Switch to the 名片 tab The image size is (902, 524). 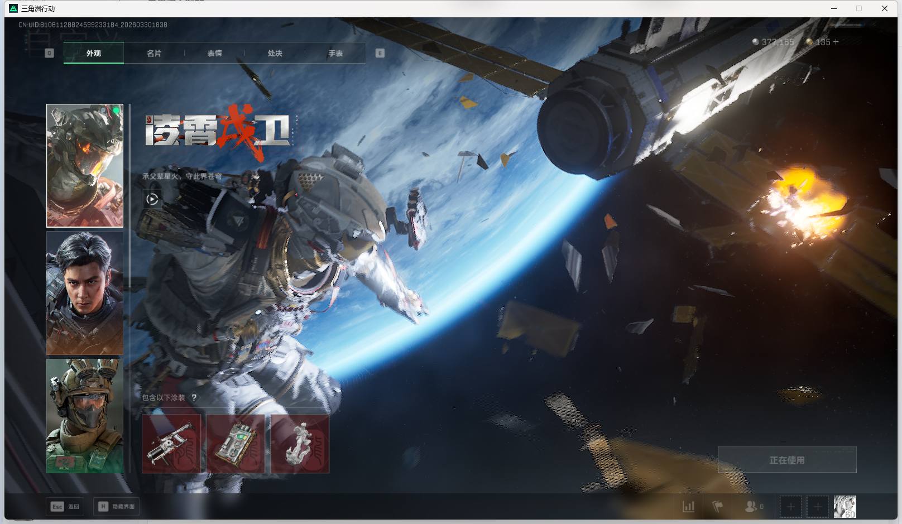point(154,53)
